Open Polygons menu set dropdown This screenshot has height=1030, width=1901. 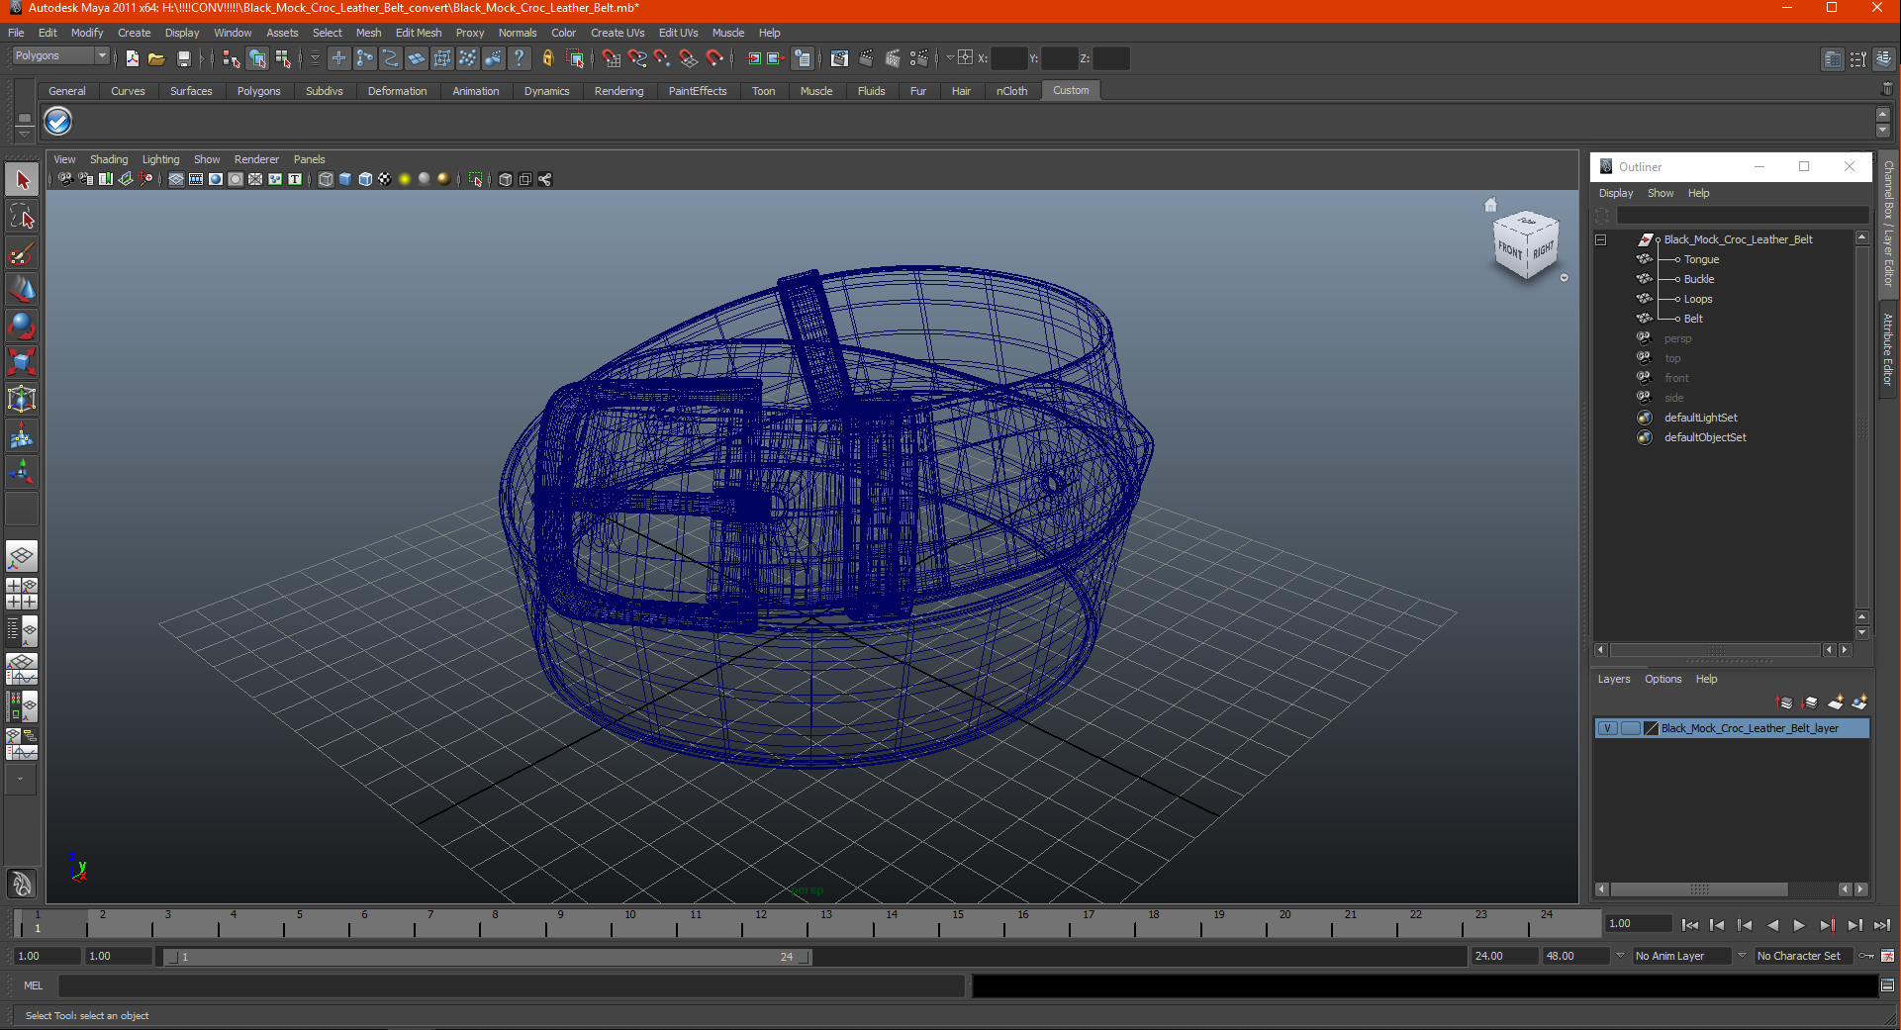pyautogui.click(x=59, y=56)
